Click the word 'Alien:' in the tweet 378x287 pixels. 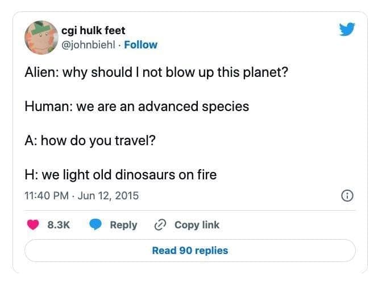click(41, 73)
